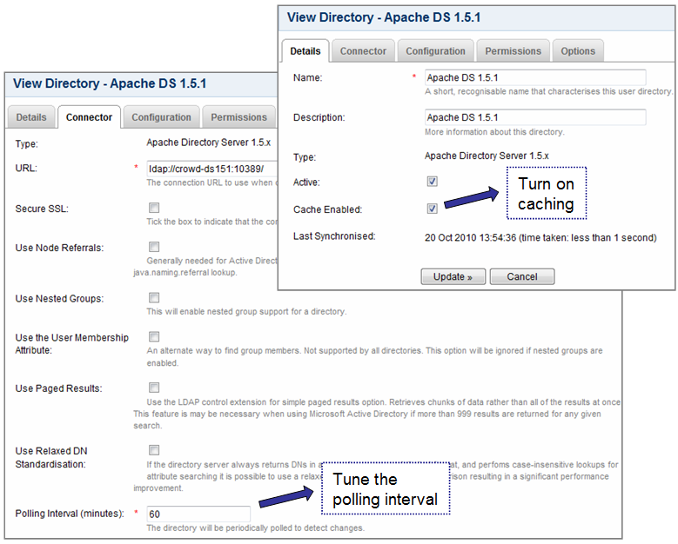Click the 'Polling Interval (minutes):' label
This screenshot has height=544, width=678.
(x=70, y=514)
